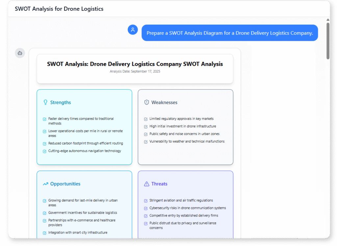337x246 pixels.
Task: Click the vertical scrollbar thumb
Action: [x=328, y=39]
